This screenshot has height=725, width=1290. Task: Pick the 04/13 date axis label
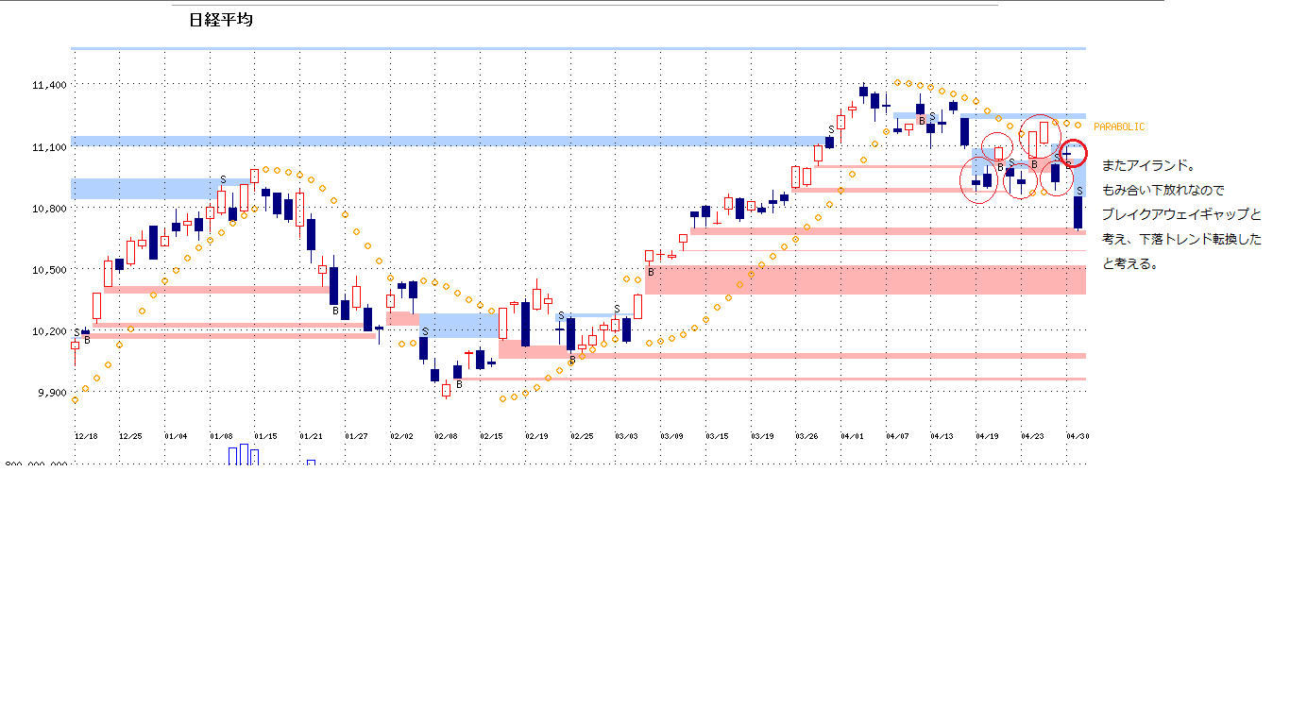pyautogui.click(x=942, y=437)
